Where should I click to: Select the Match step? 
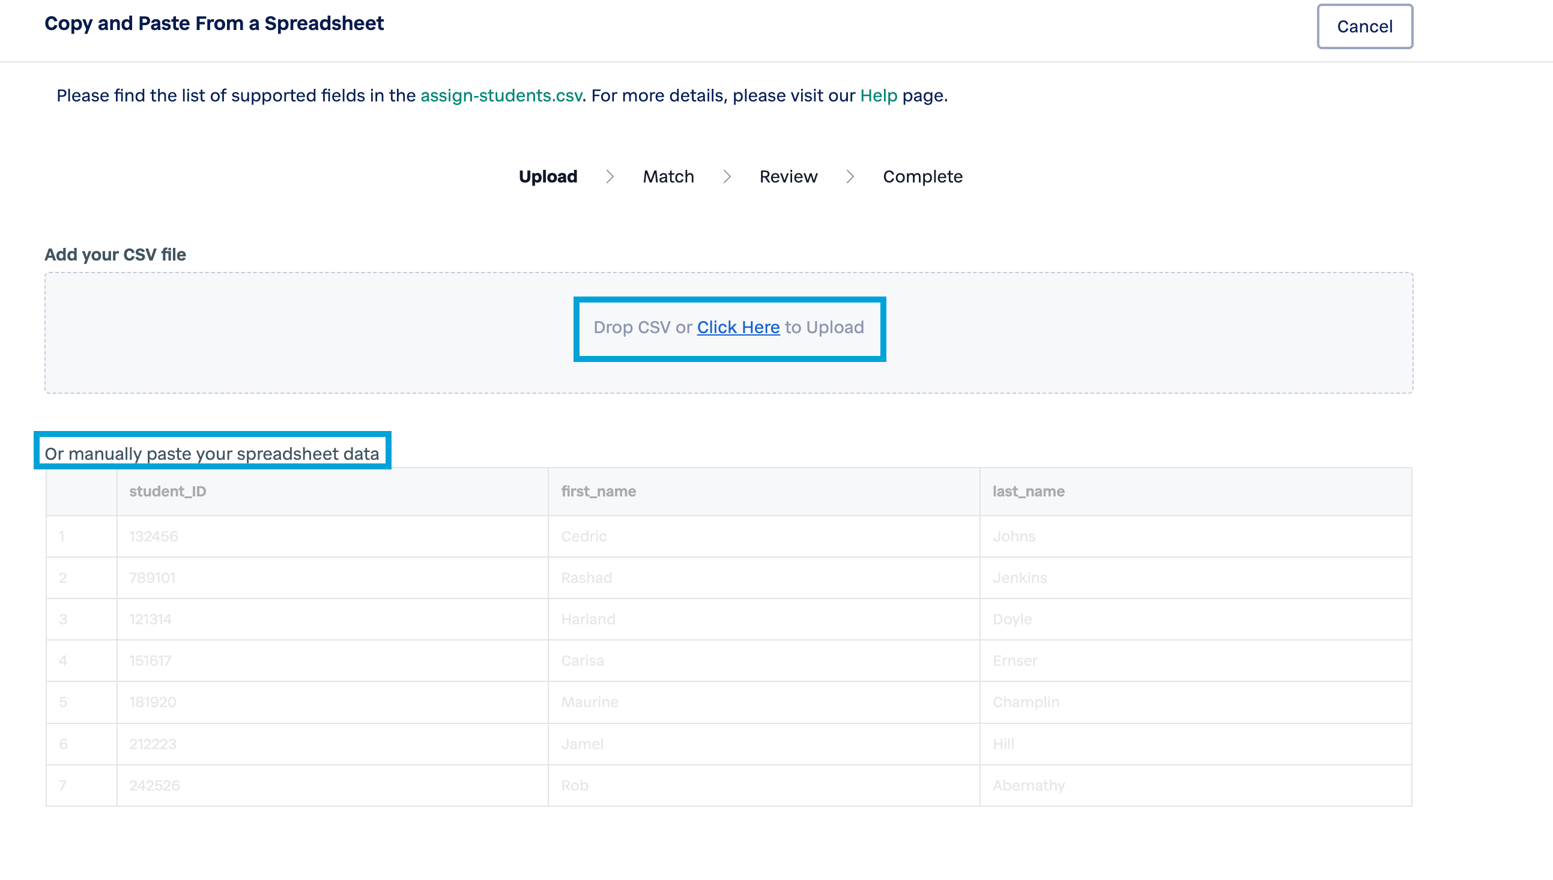coord(668,176)
